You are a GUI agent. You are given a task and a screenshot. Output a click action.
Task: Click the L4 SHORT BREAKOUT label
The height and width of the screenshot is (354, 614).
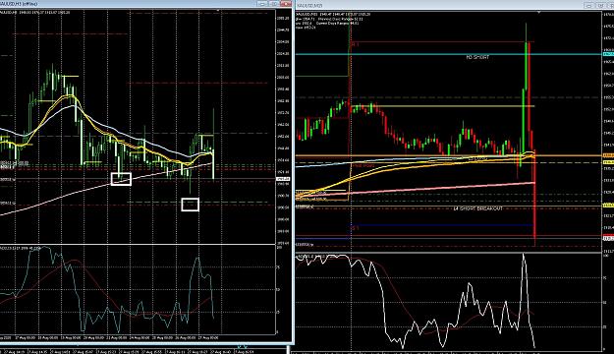pos(477,208)
